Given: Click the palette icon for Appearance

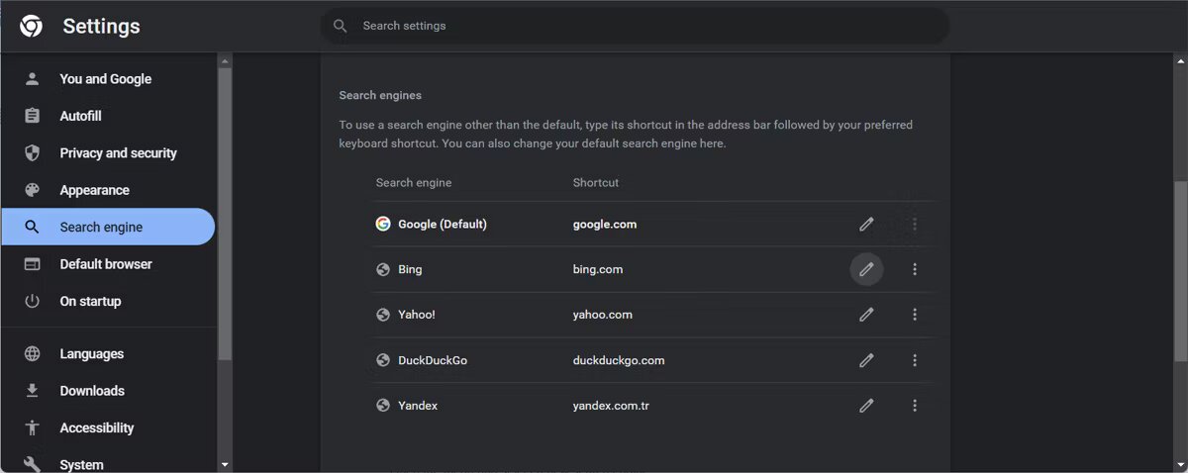Looking at the screenshot, I should 32,190.
